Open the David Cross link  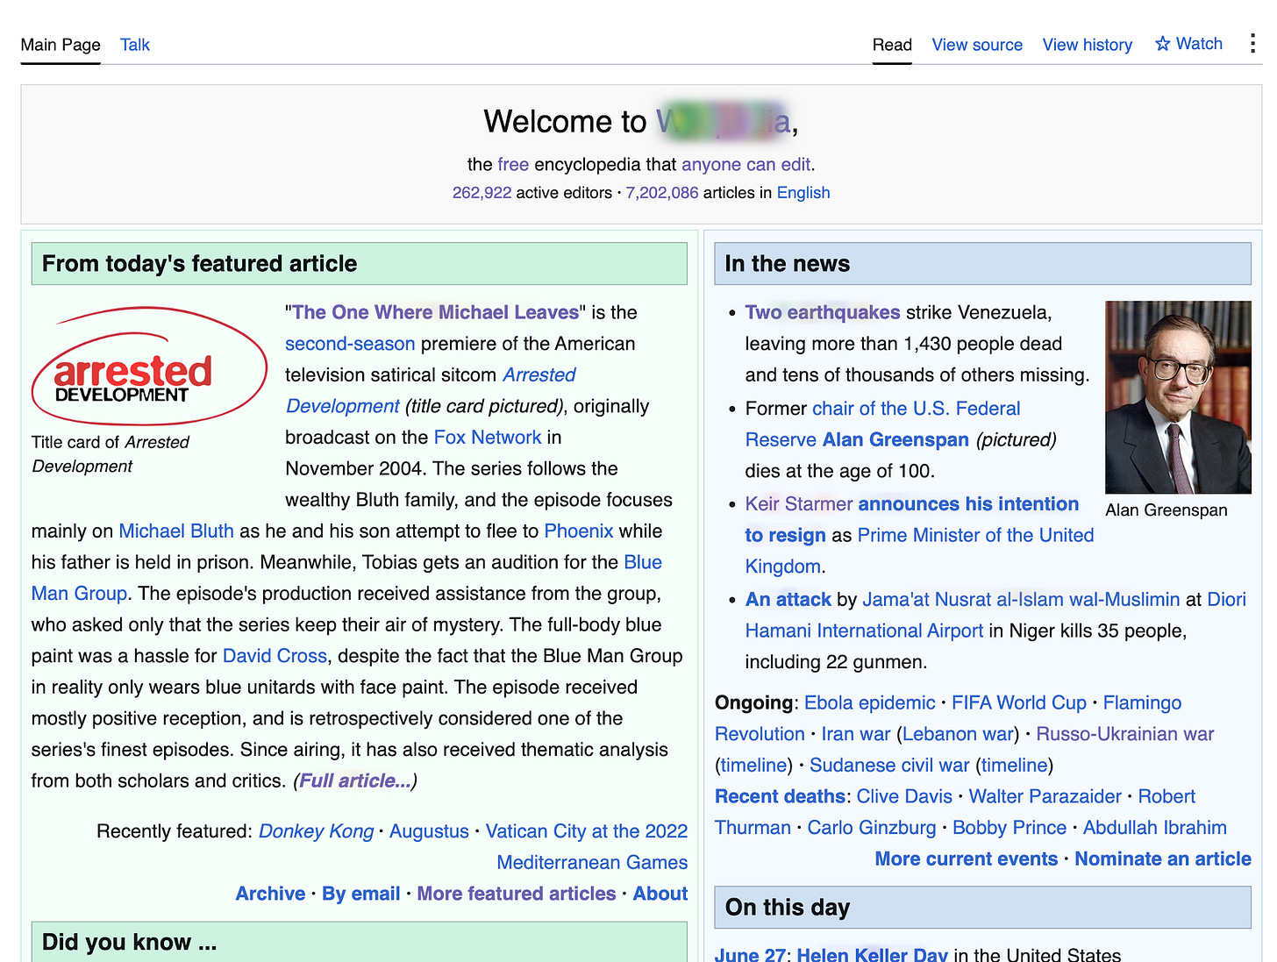click(275, 656)
